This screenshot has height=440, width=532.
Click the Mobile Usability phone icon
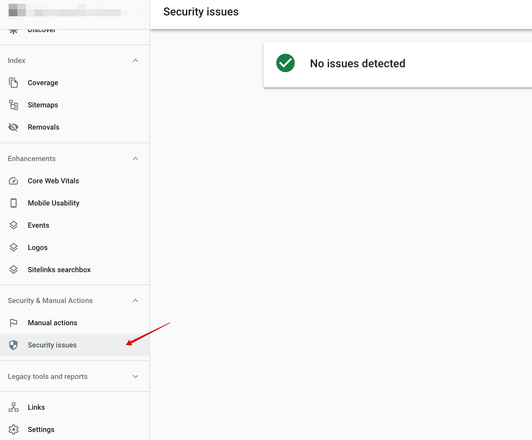(x=13, y=203)
